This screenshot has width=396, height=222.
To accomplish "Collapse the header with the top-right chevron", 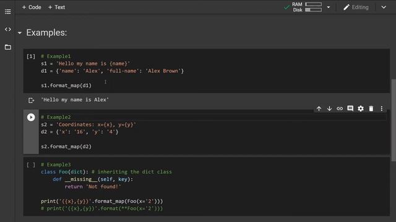I will click(x=384, y=7).
